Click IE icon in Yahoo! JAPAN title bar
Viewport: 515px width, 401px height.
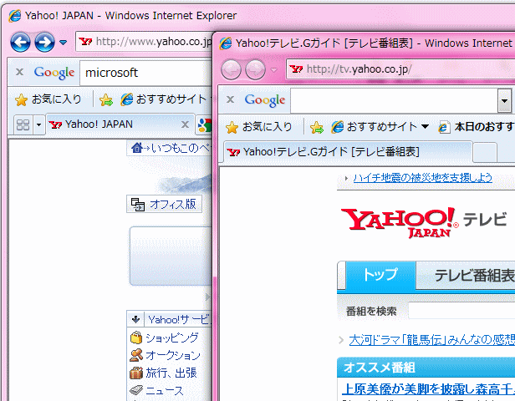15,16
